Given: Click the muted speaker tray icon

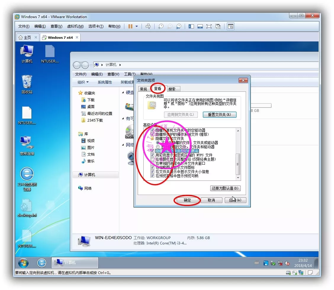Looking at the screenshot, I should coord(287,263).
